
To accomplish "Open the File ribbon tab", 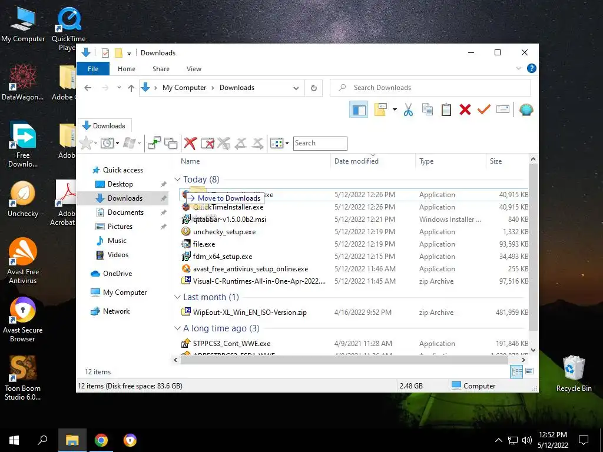I will [x=92, y=69].
